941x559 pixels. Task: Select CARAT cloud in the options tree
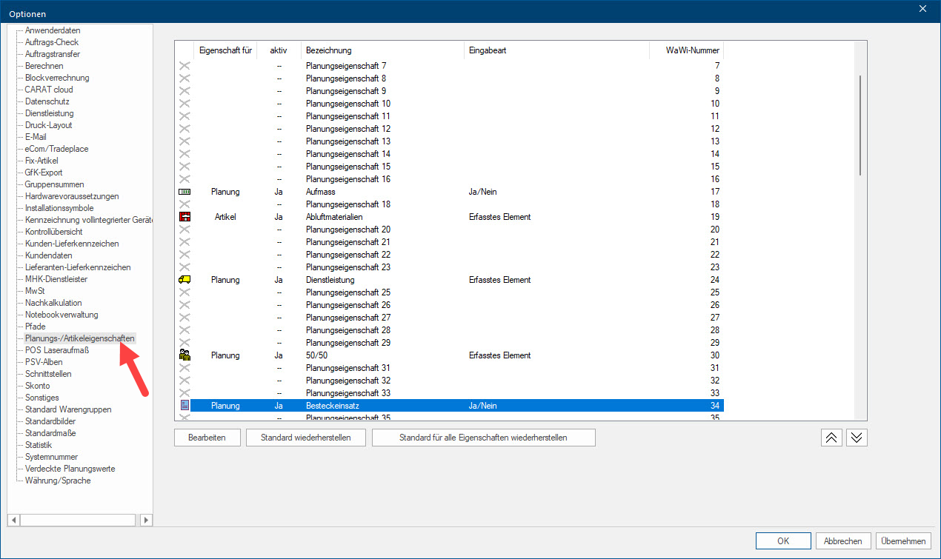pos(49,90)
